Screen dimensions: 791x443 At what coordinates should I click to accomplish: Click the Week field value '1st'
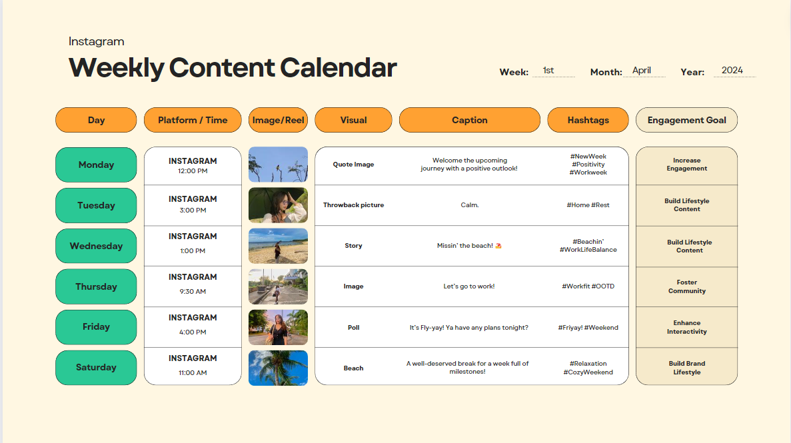(548, 70)
